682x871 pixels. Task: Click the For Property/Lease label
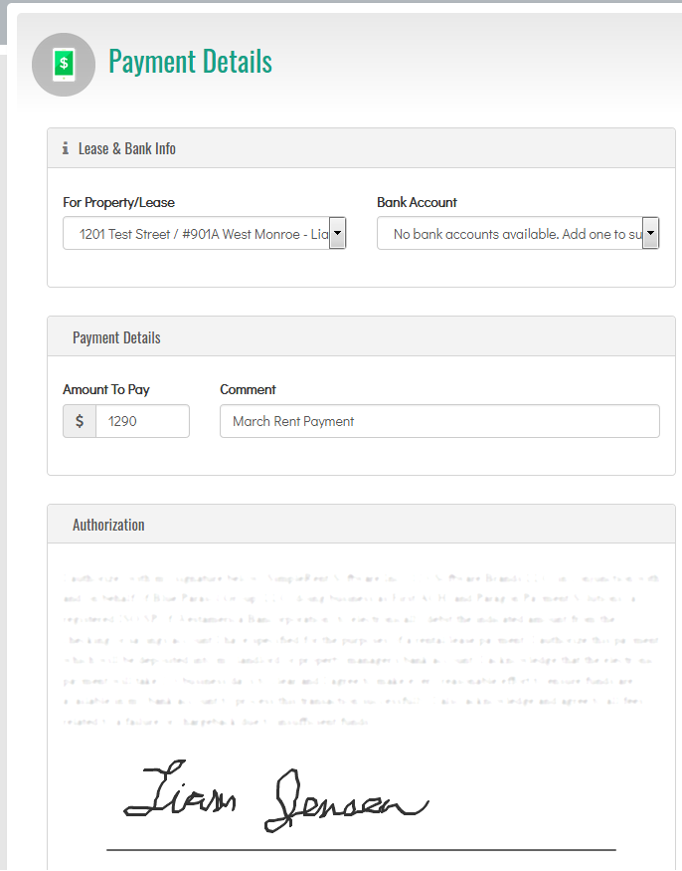pyautogui.click(x=118, y=202)
